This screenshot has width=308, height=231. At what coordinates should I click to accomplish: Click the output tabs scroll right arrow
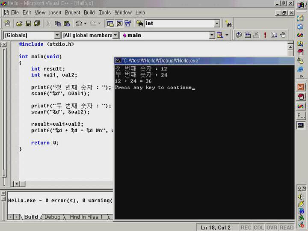tap(17, 217)
